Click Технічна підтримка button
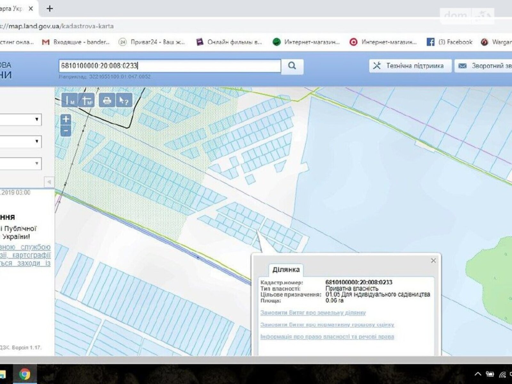 (410, 66)
